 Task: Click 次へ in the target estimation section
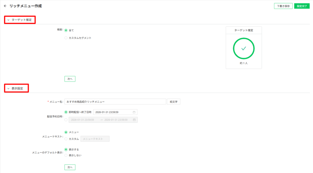click(x=70, y=79)
